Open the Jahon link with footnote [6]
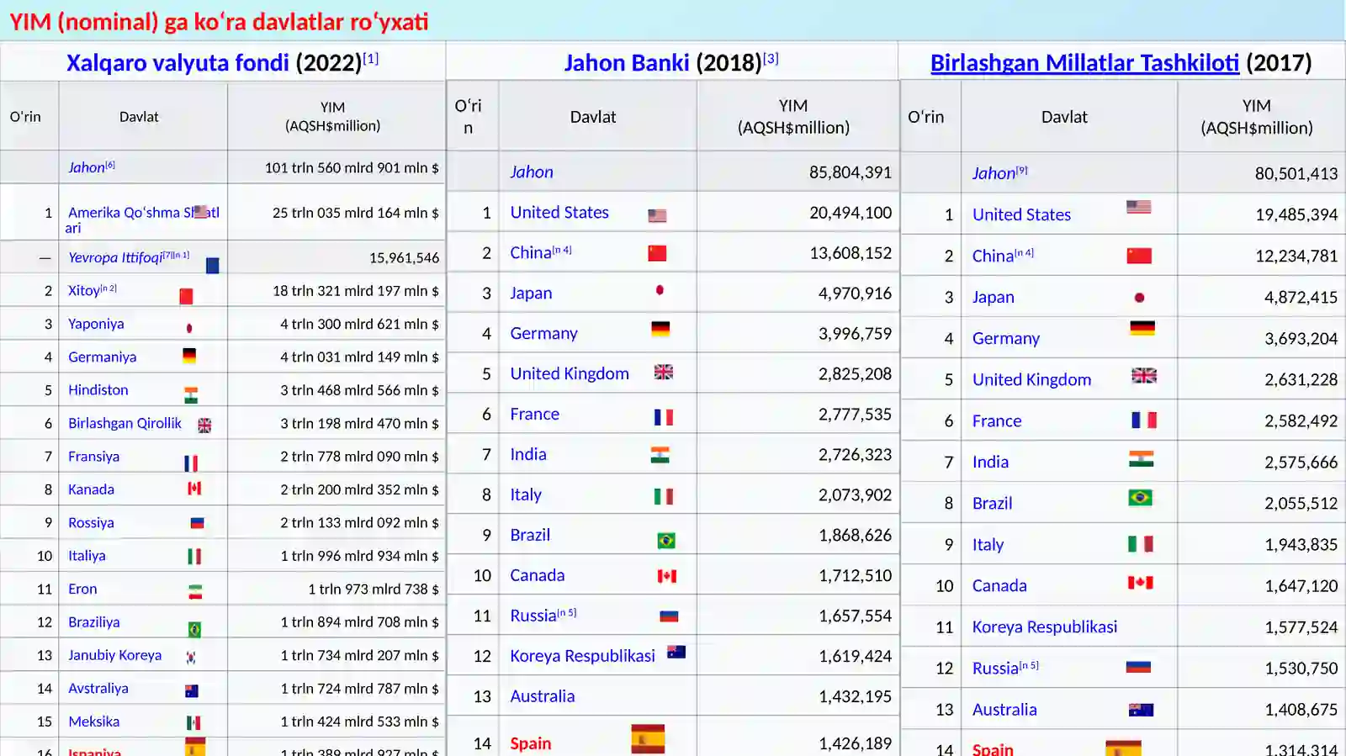1346x756 pixels. pyautogui.click(x=87, y=167)
